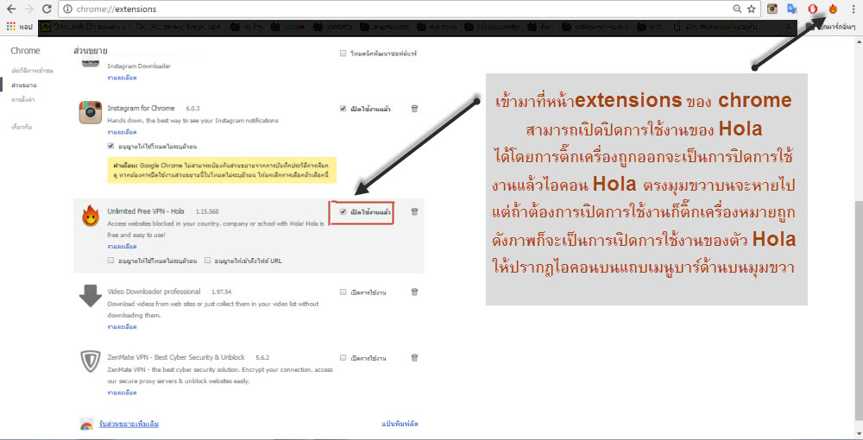Click the zoom magnifier icon in address bar
This screenshot has width=863, height=440.
click(737, 9)
